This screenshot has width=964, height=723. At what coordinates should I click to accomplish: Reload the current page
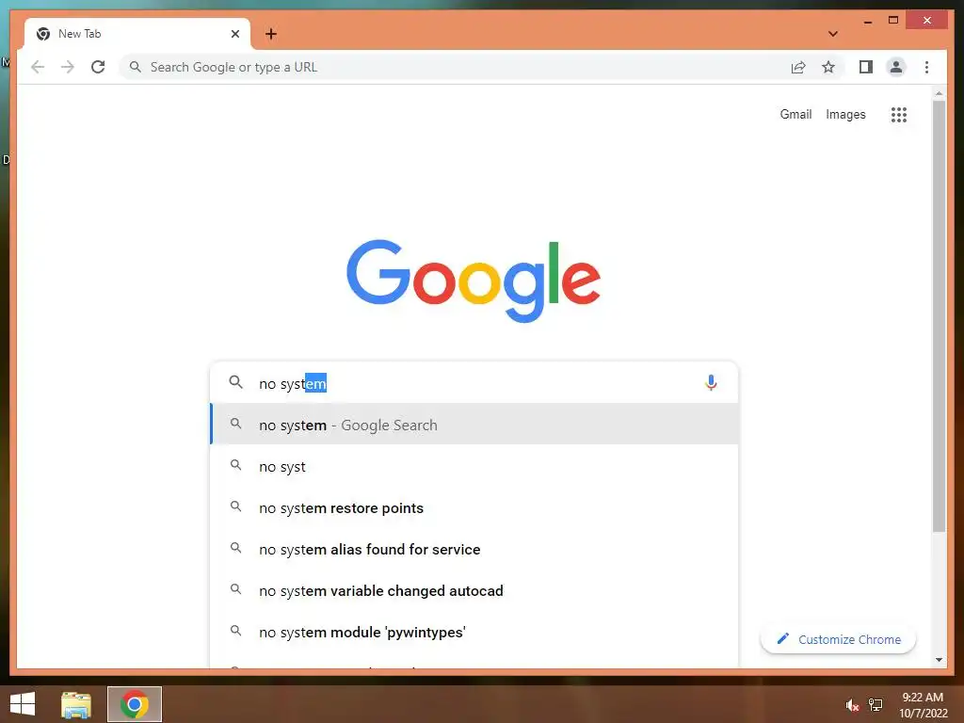(98, 67)
